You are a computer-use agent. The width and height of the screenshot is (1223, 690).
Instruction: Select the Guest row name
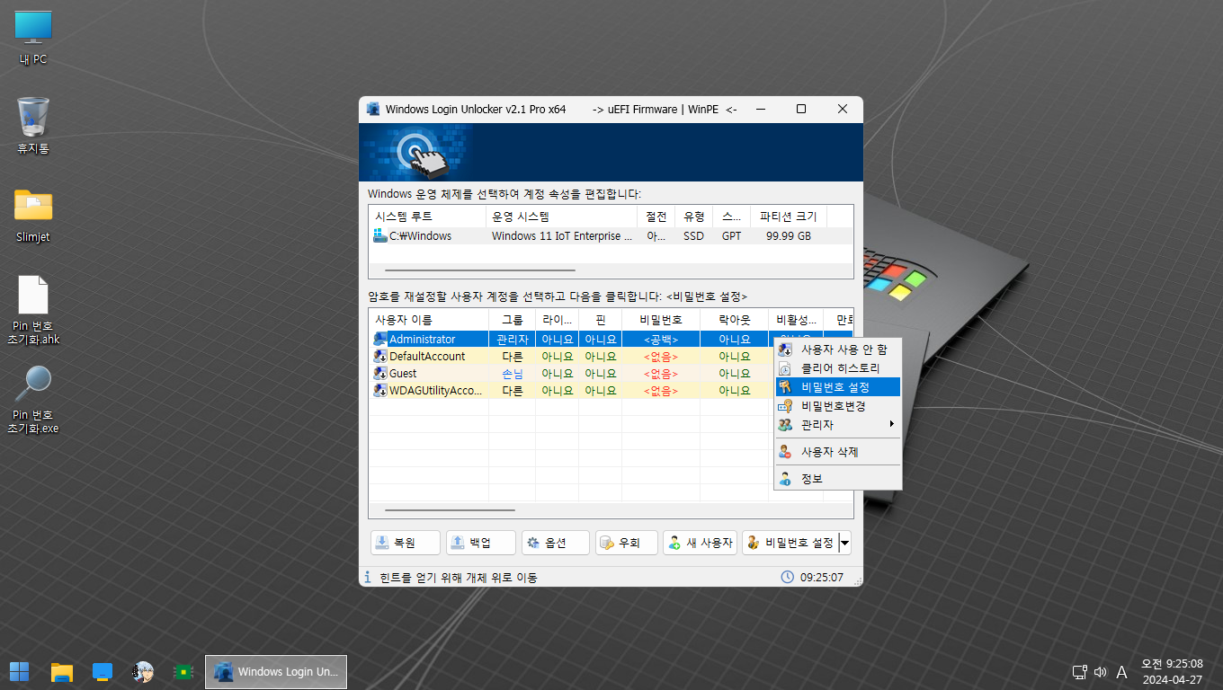(x=403, y=373)
